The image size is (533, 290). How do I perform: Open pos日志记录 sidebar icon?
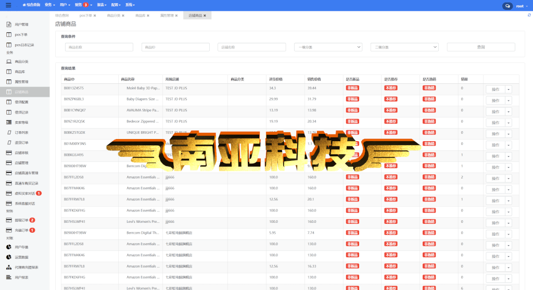(9, 45)
